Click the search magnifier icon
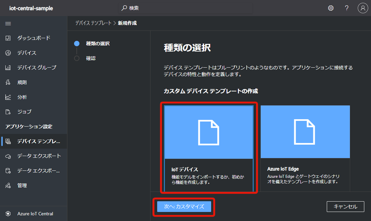Screen dimensions: 371x221 124,8
